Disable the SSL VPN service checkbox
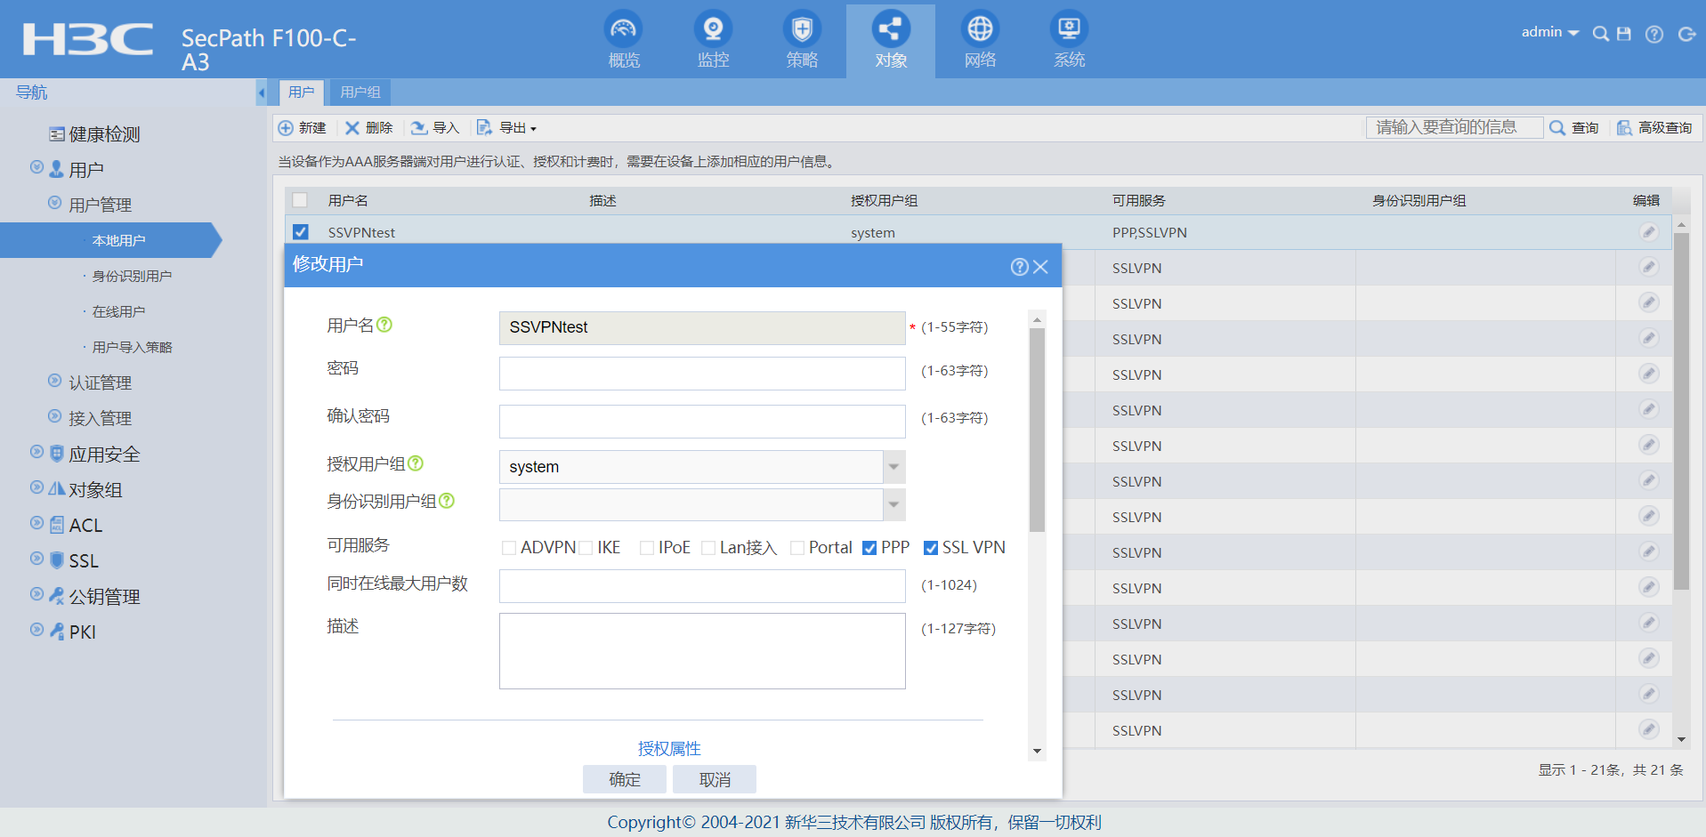 click(931, 548)
